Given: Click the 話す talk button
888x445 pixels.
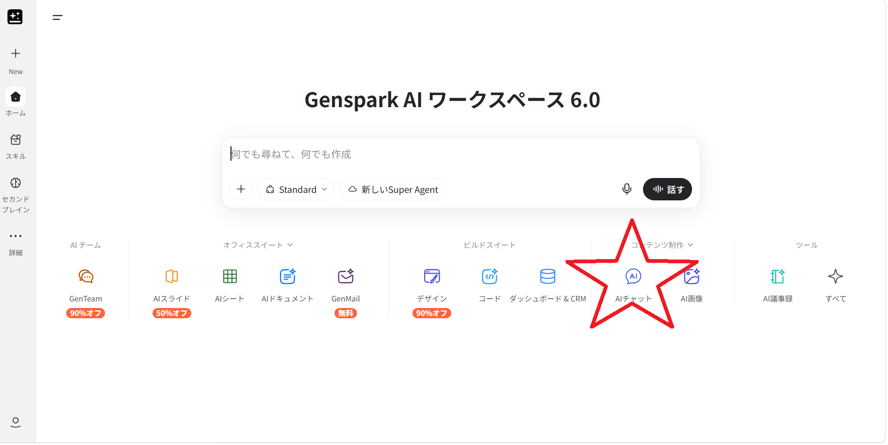Looking at the screenshot, I should tap(667, 189).
